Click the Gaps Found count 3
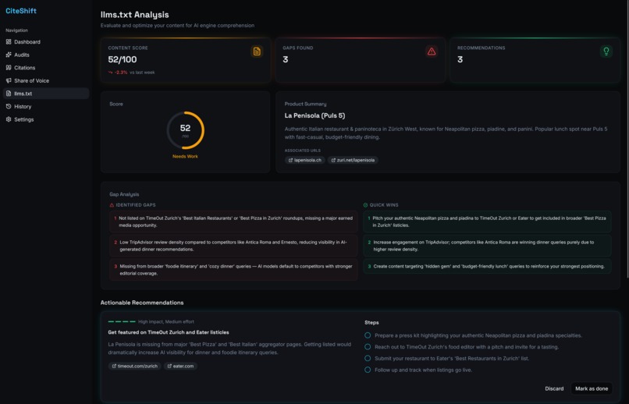Viewport: 629px width, 404px height. [285, 60]
